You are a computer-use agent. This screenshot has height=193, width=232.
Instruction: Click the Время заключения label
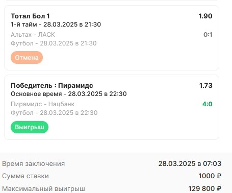34,164
